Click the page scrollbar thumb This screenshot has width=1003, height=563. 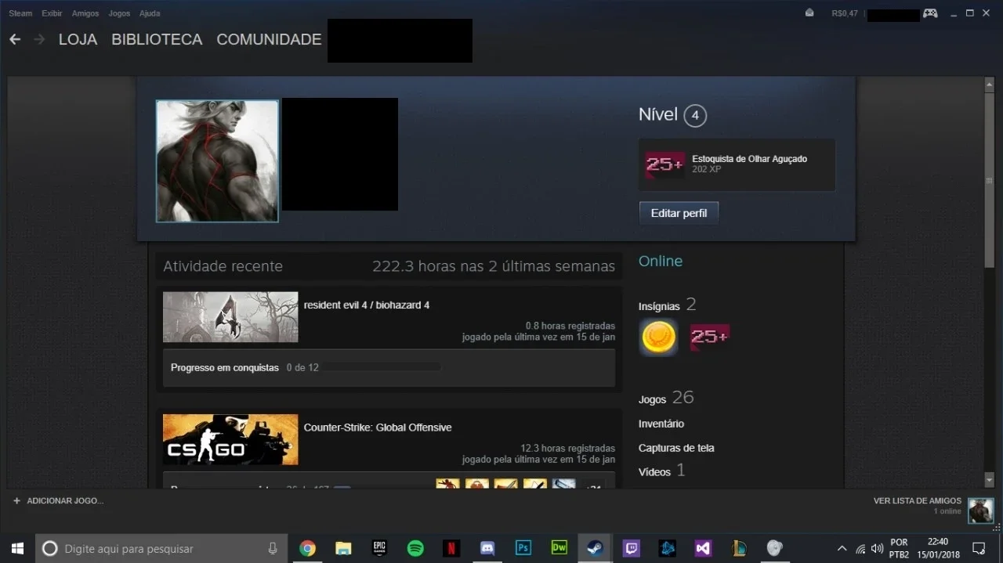tap(989, 182)
